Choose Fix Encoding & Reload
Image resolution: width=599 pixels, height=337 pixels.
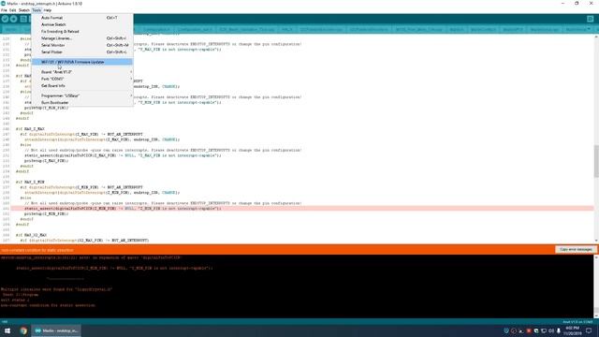82,32
